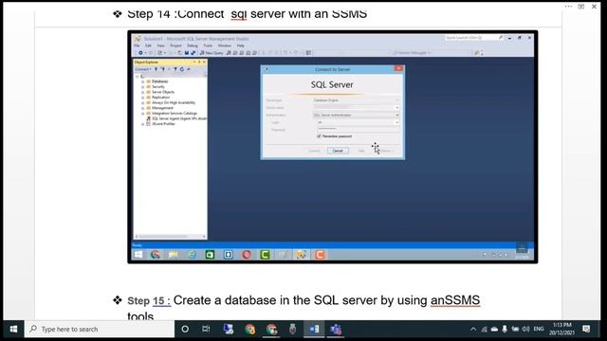
Task: Click the microphone icon in system tray
Action: tap(505, 329)
